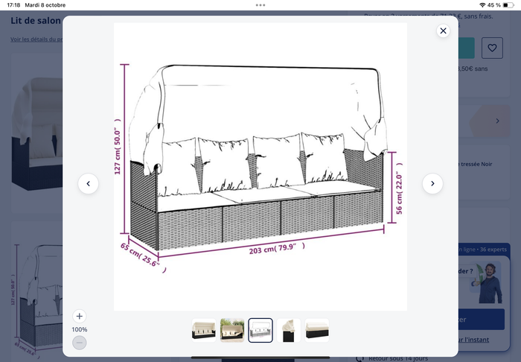Go to the next product image
This screenshot has width=521, height=362.
[432, 183]
